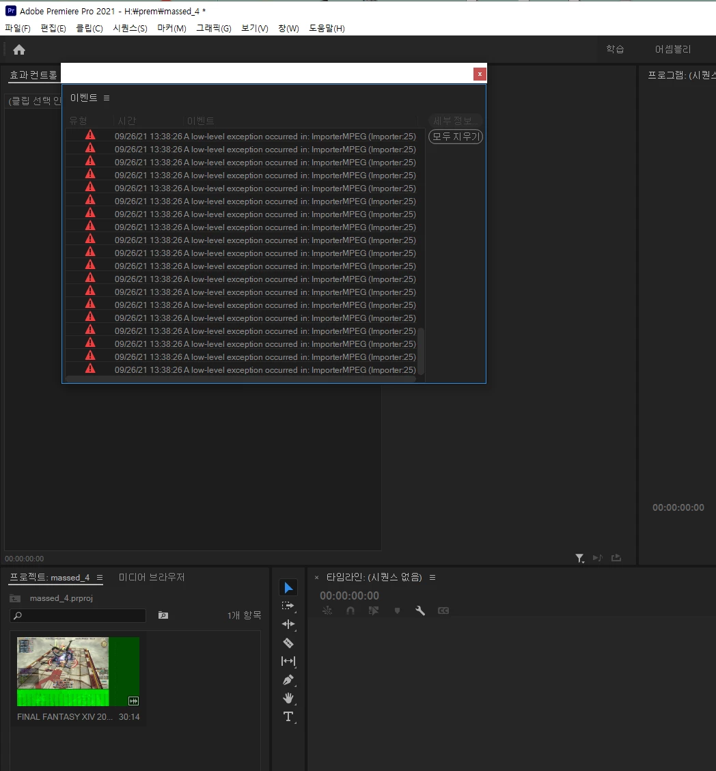
Task: Click the clip duration 30:14
Action: 129,717
